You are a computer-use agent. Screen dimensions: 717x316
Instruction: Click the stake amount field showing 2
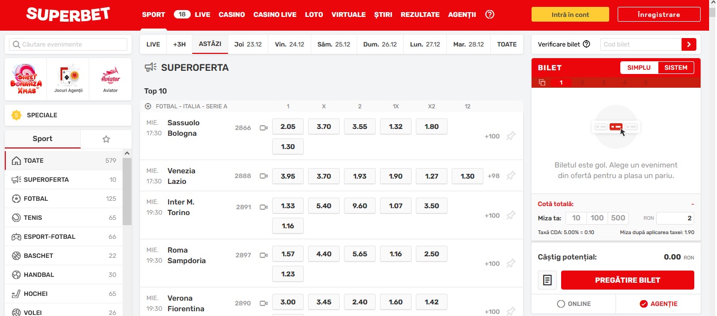675,218
